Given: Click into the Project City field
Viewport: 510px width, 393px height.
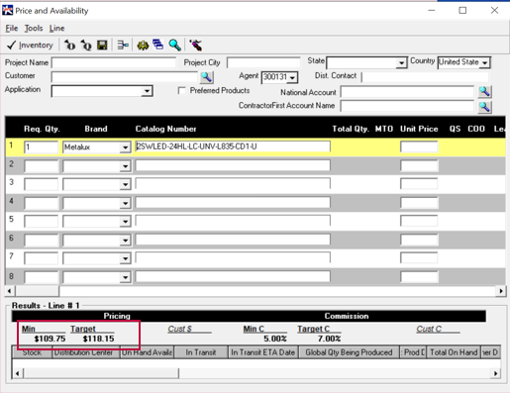Looking at the screenshot, I should [x=263, y=62].
